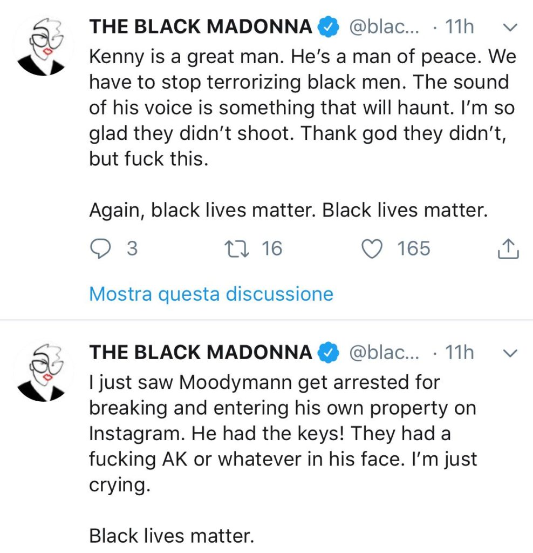Click the 165 likes count

414,248
